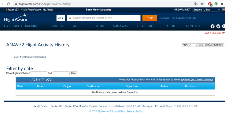
Task: Click the Aircraft column header
Action: [41, 86]
